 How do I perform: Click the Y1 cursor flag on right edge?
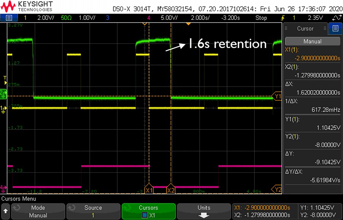[277, 96]
